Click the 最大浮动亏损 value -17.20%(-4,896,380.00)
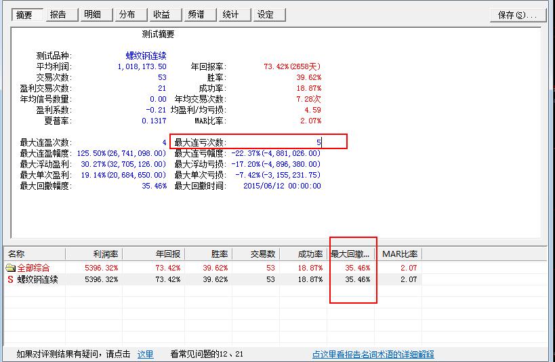Screen dimensions: 555x362 (x=276, y=164)
